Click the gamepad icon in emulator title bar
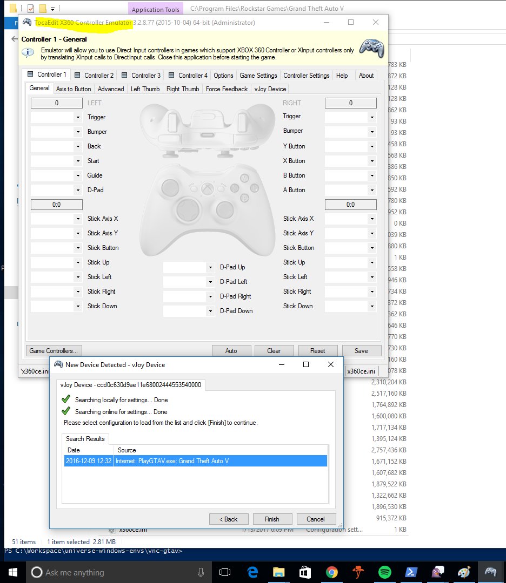 (x=27, y=22)
